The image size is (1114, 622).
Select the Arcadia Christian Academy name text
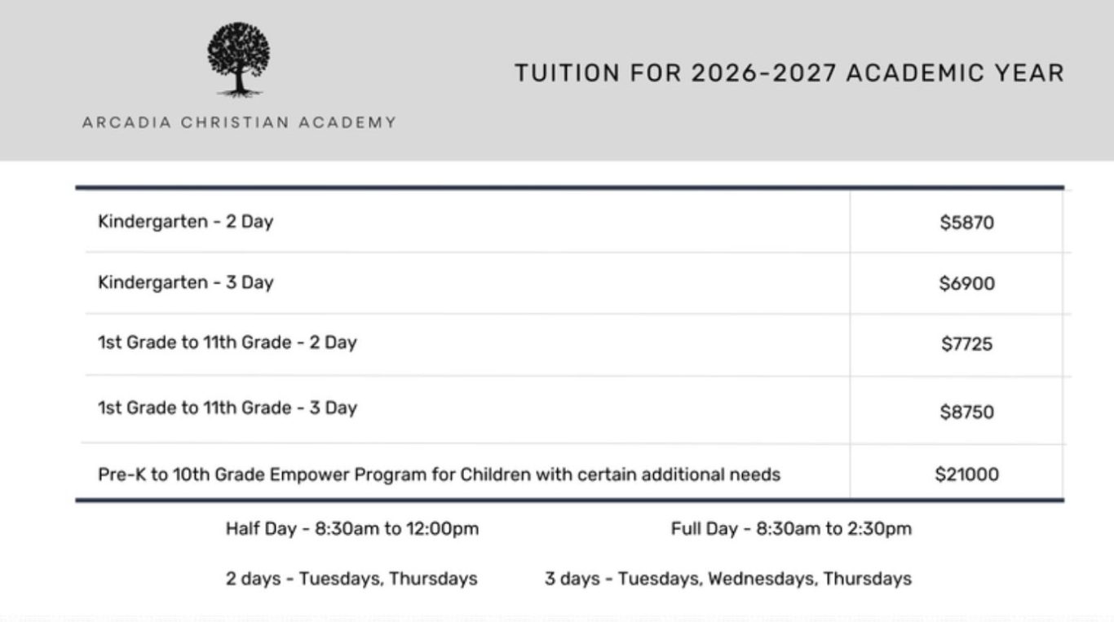tap(239, 123)
